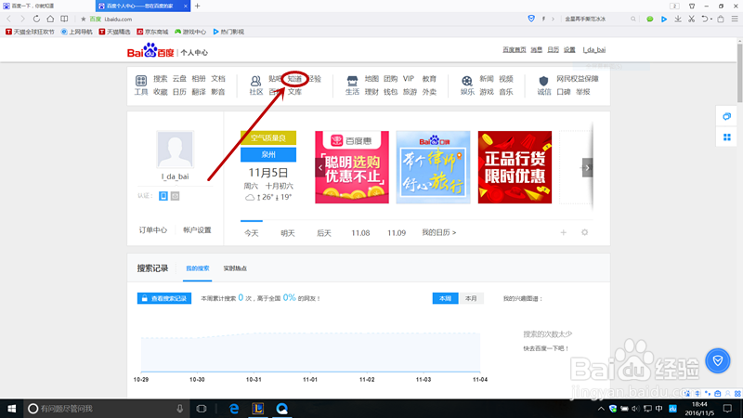This screenshot has height=418, width=743.
Task: Click the Cortana microphone icon
Action: pos(179,409)
